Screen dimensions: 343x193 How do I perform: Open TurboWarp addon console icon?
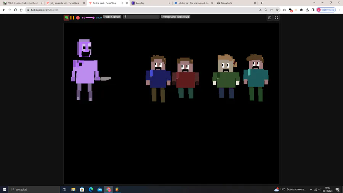[x=270, y=18]
